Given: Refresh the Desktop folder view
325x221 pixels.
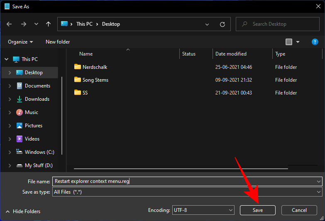Looking at the screenshot, I should click(x=222, y=24).
